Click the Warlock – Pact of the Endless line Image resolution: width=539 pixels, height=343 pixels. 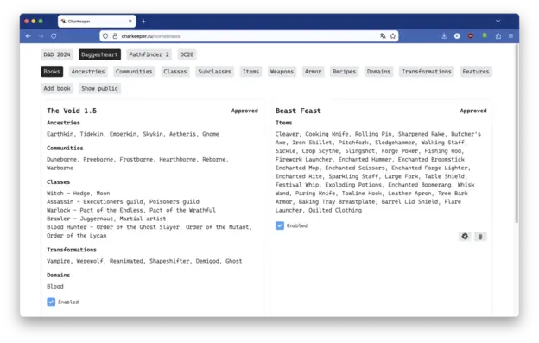(131, 210)
